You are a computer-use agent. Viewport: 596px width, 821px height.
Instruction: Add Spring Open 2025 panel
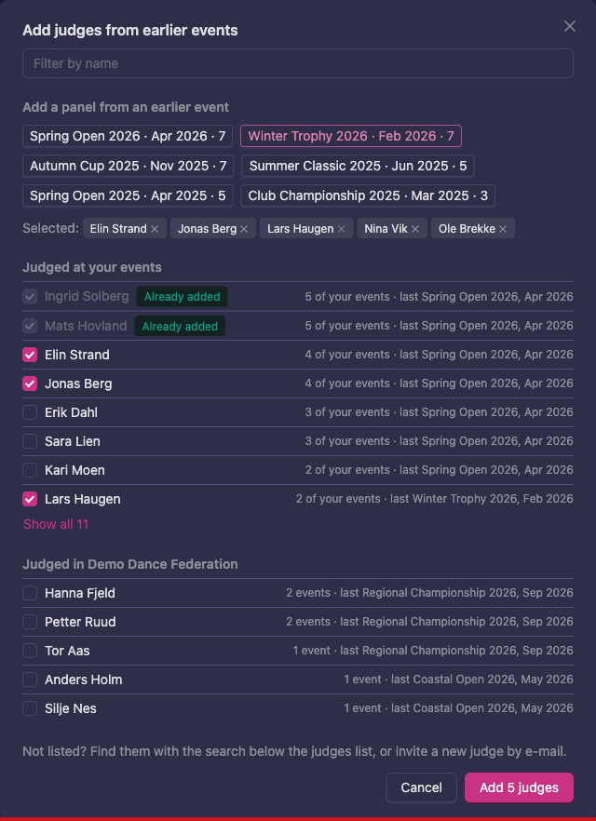tap(128, 195)
